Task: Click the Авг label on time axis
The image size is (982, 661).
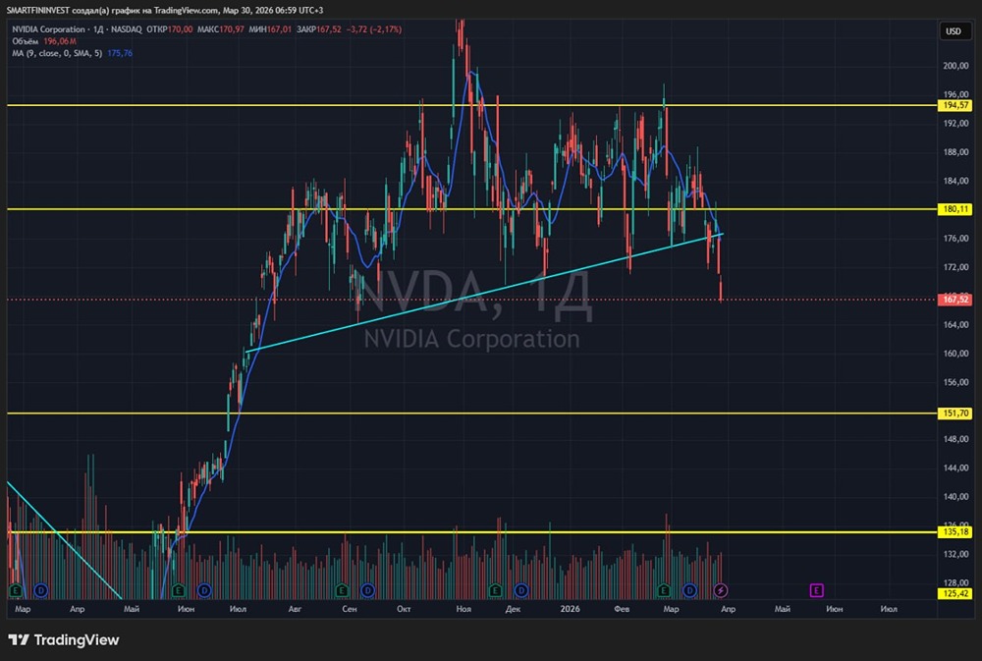Action: [295, 609]
